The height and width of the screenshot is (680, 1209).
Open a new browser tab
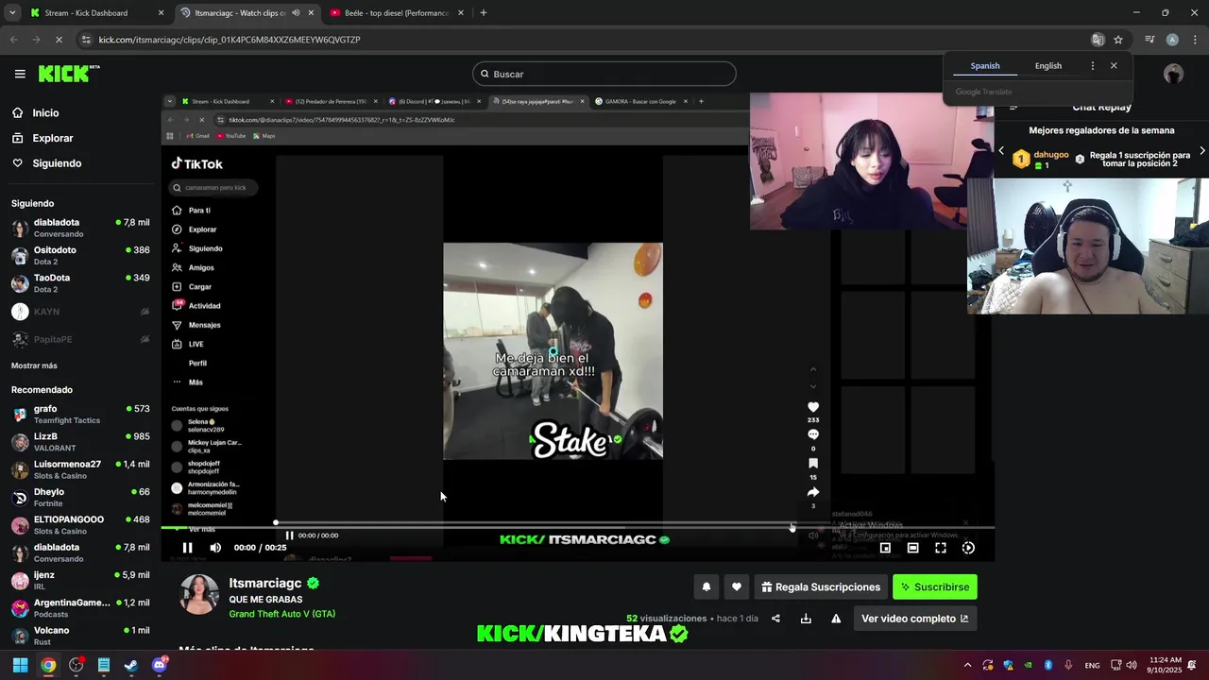(x=484, y=13)
